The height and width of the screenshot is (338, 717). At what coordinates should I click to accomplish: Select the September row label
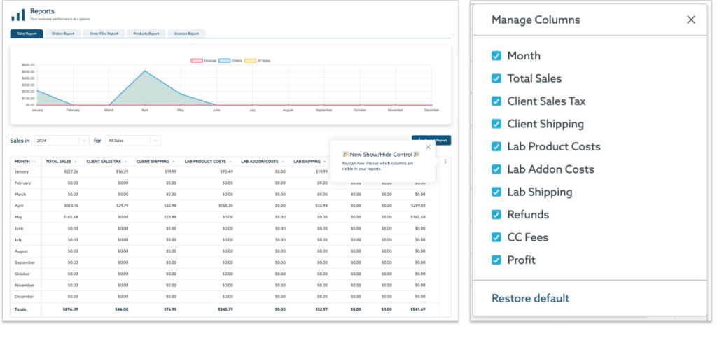click(x=25, y=262)
